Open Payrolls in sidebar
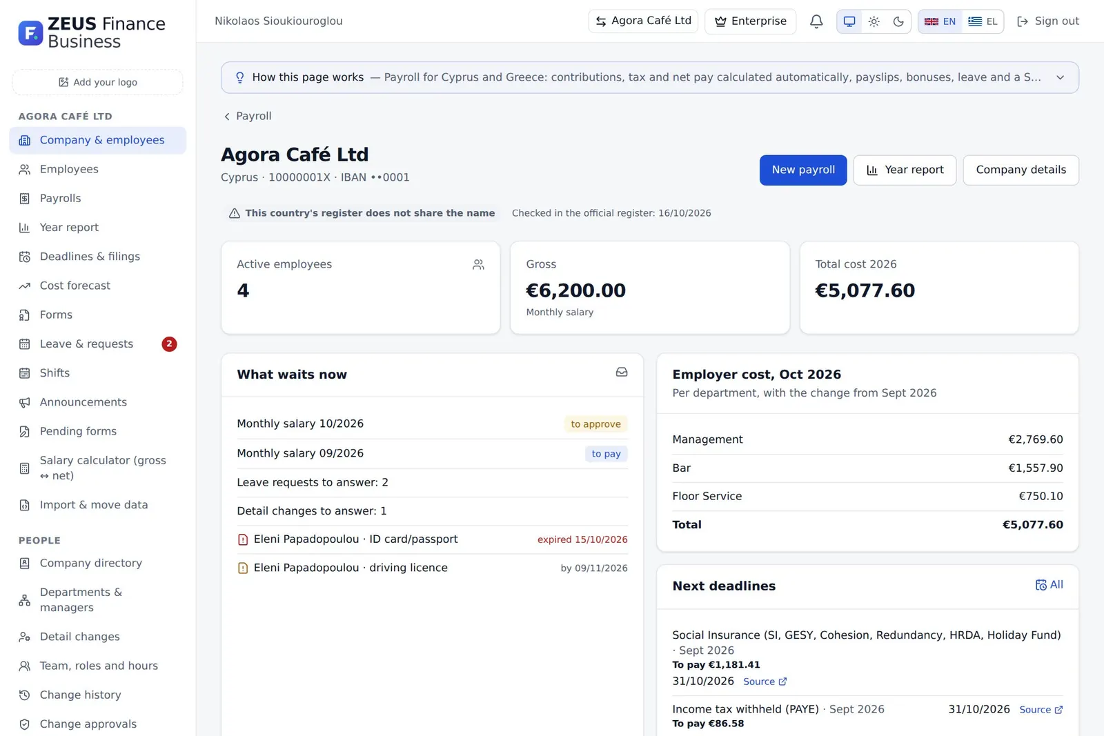 pyautogui.click(x=97, y=198)
